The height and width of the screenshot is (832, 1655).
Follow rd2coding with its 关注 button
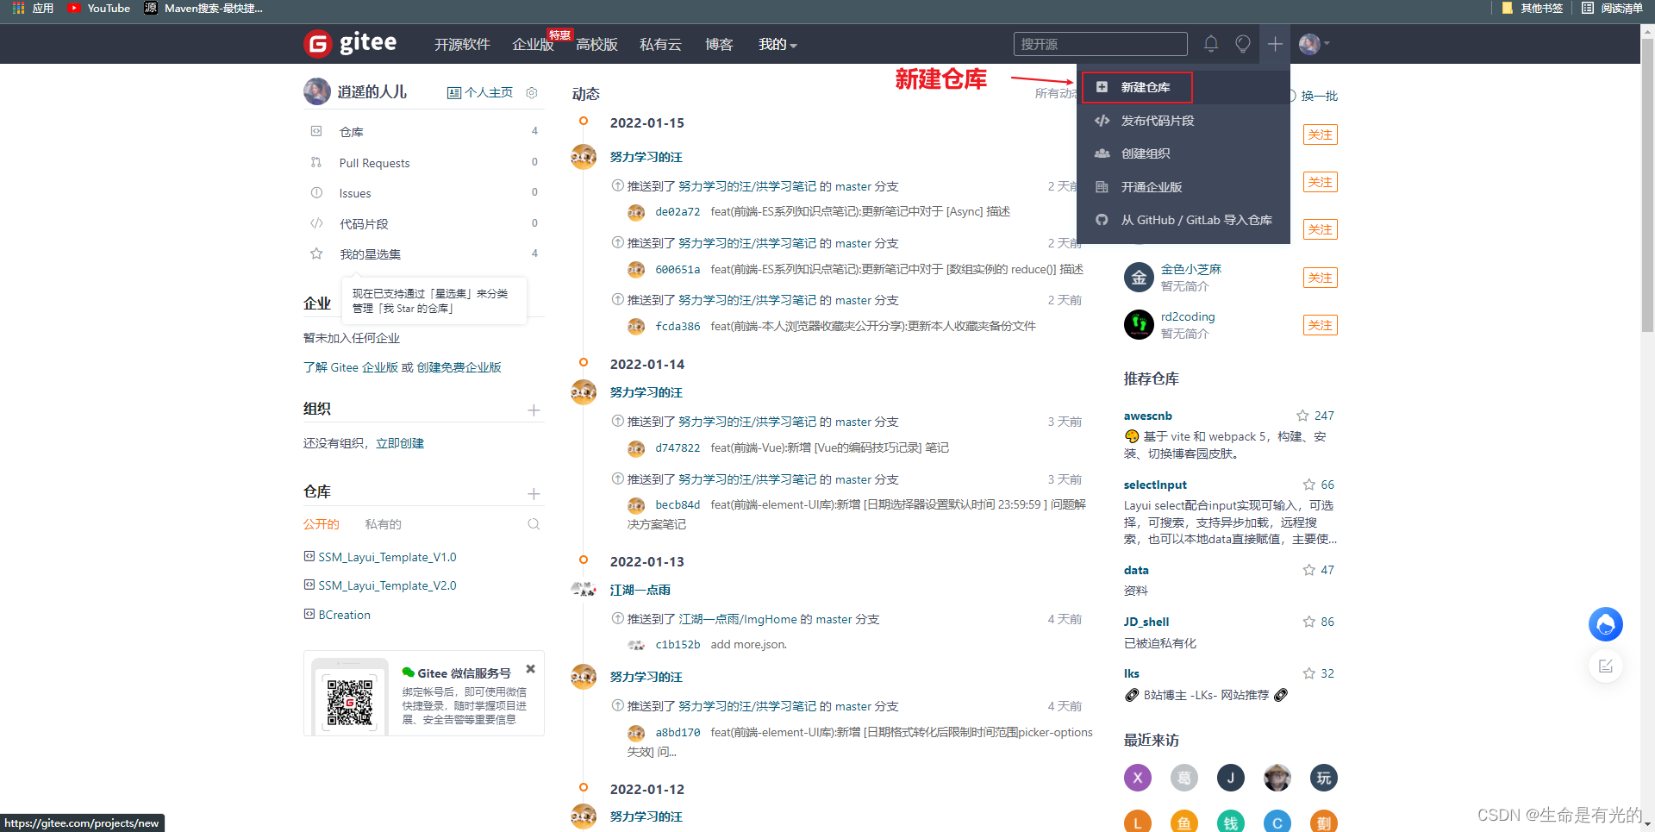pyautogui.click(x=1320, y=324)
